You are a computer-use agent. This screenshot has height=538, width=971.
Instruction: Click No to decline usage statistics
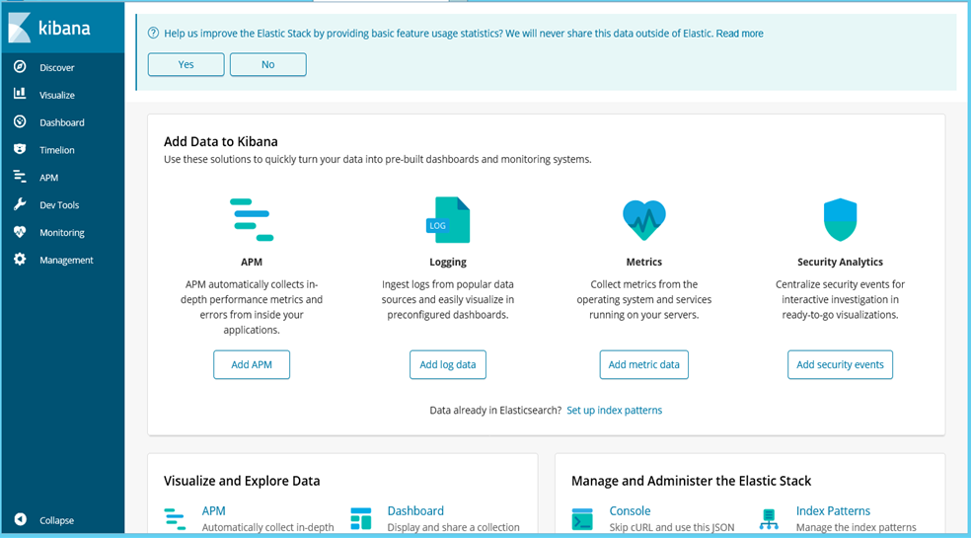pyautogui.click(x=268, y=64)
